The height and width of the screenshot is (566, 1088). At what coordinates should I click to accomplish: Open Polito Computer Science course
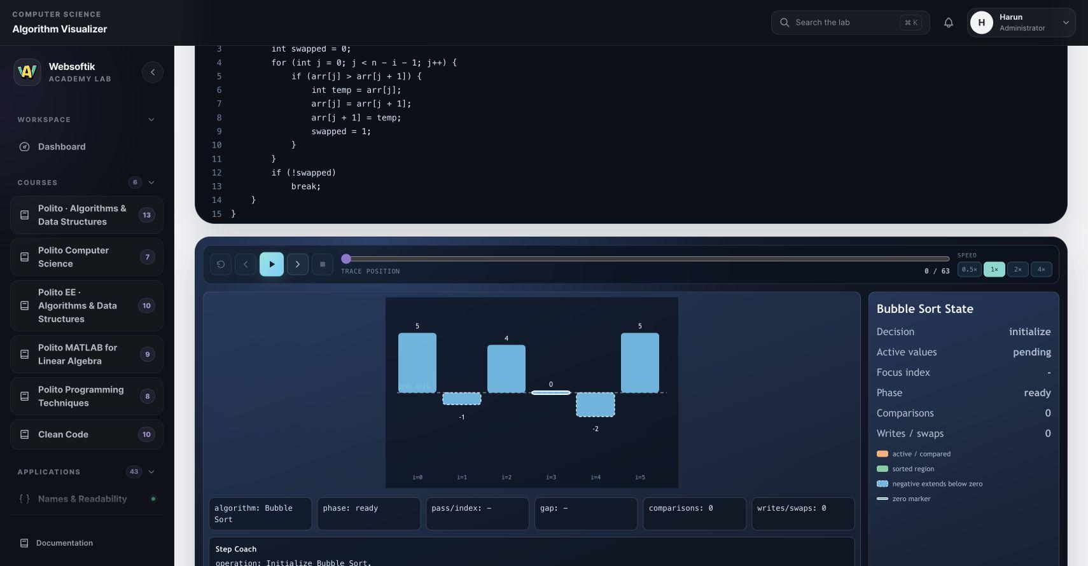87,257
